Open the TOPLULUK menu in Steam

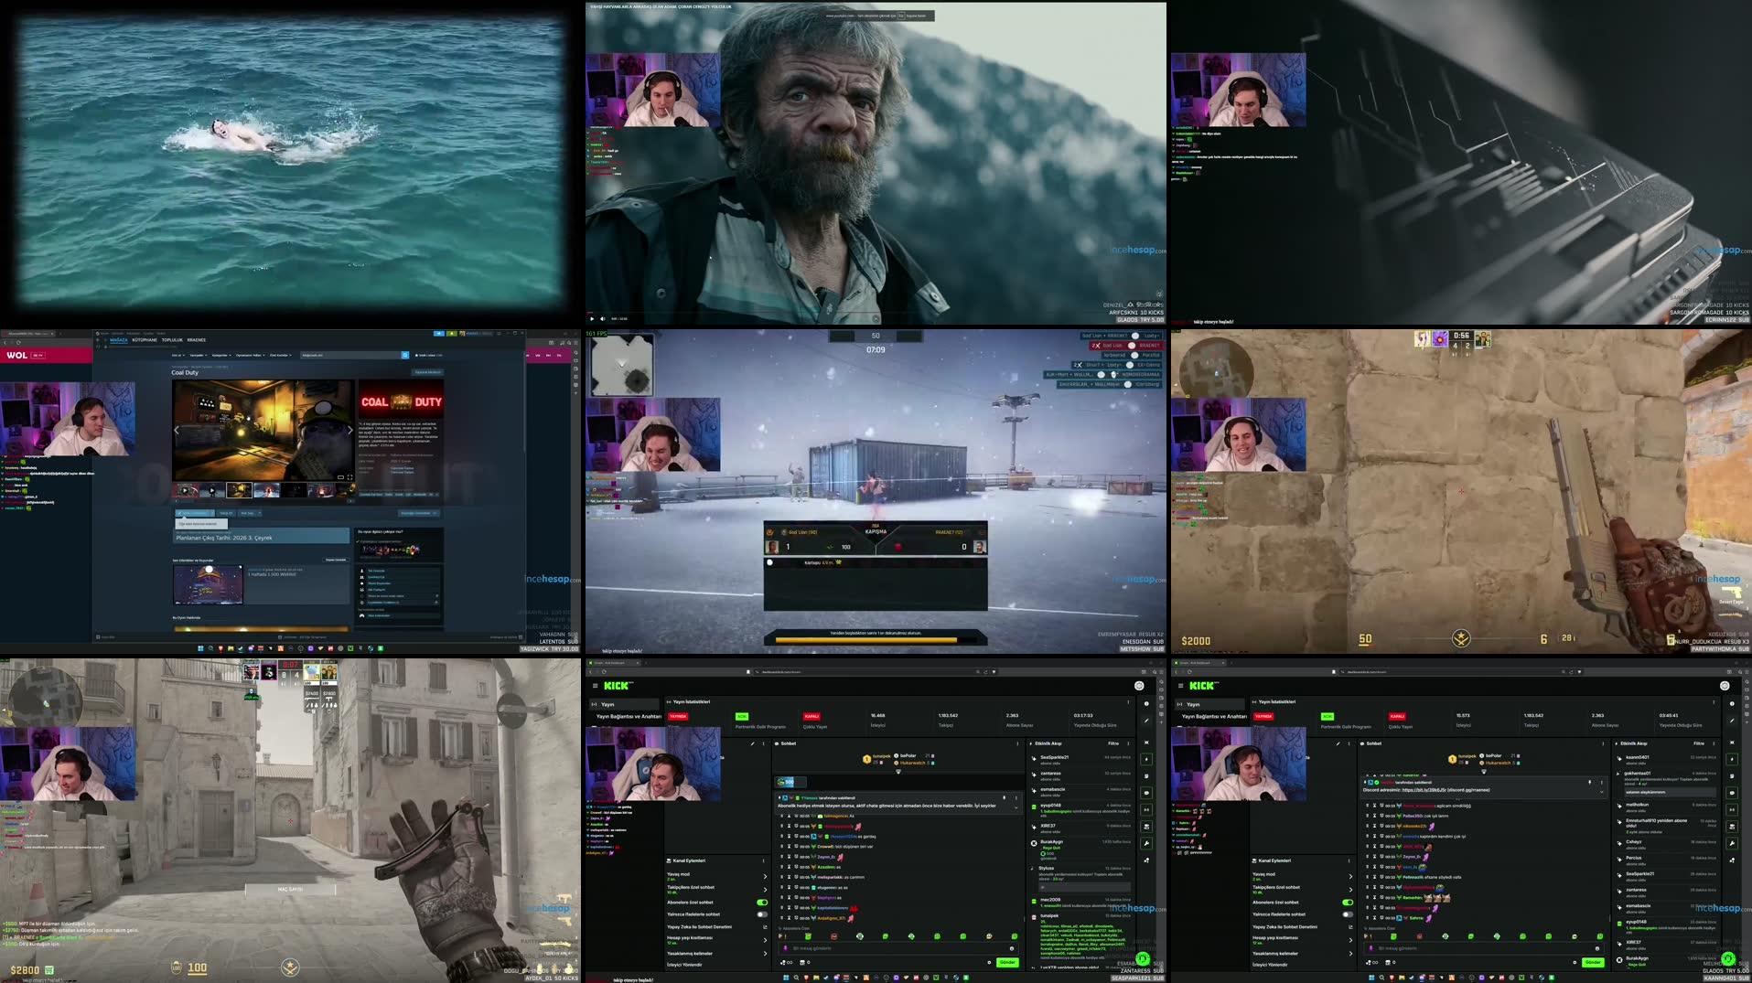172,340
